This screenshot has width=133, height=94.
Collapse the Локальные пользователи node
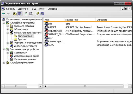pos(8,33)
